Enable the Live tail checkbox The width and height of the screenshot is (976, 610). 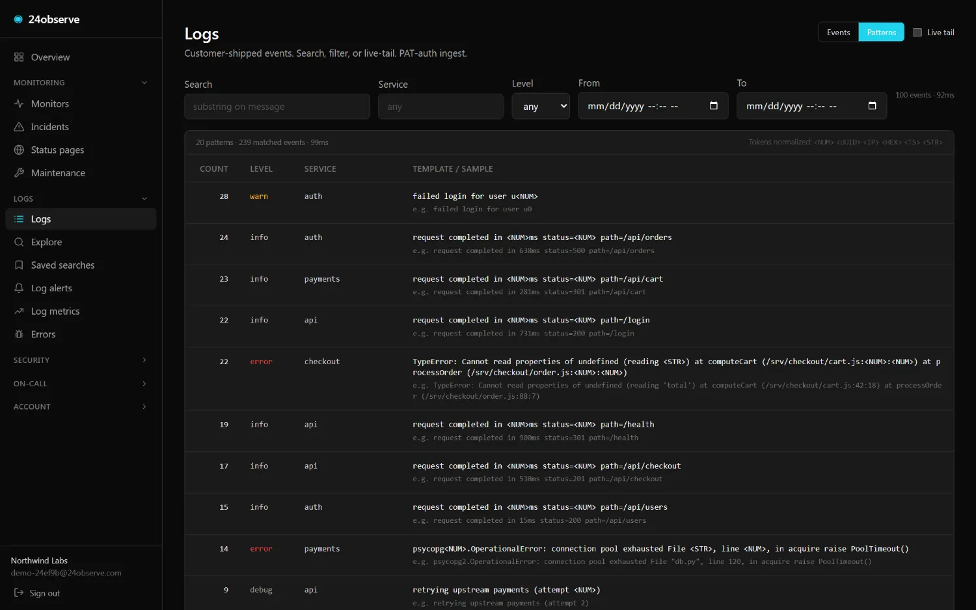tap(917, 32)
